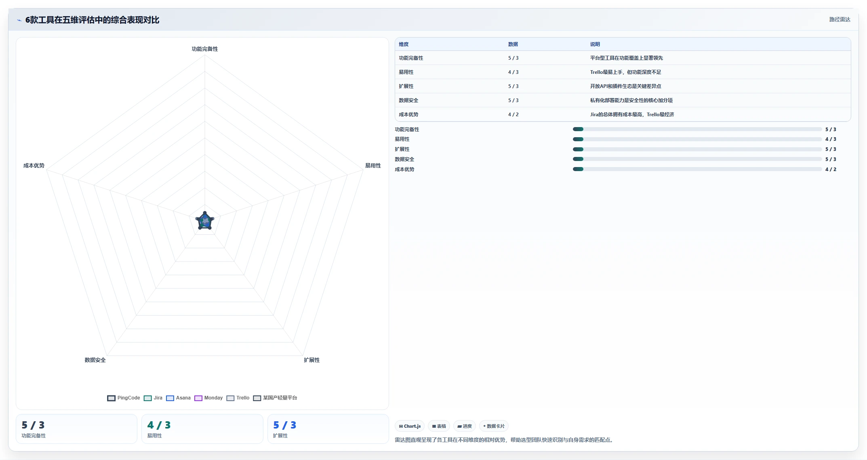Click the 4 / 2 value in table
This screenshot has width=867, height=460.
(513, 115)
